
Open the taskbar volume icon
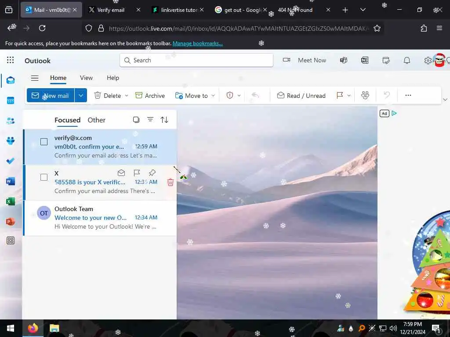pos(393,328)
